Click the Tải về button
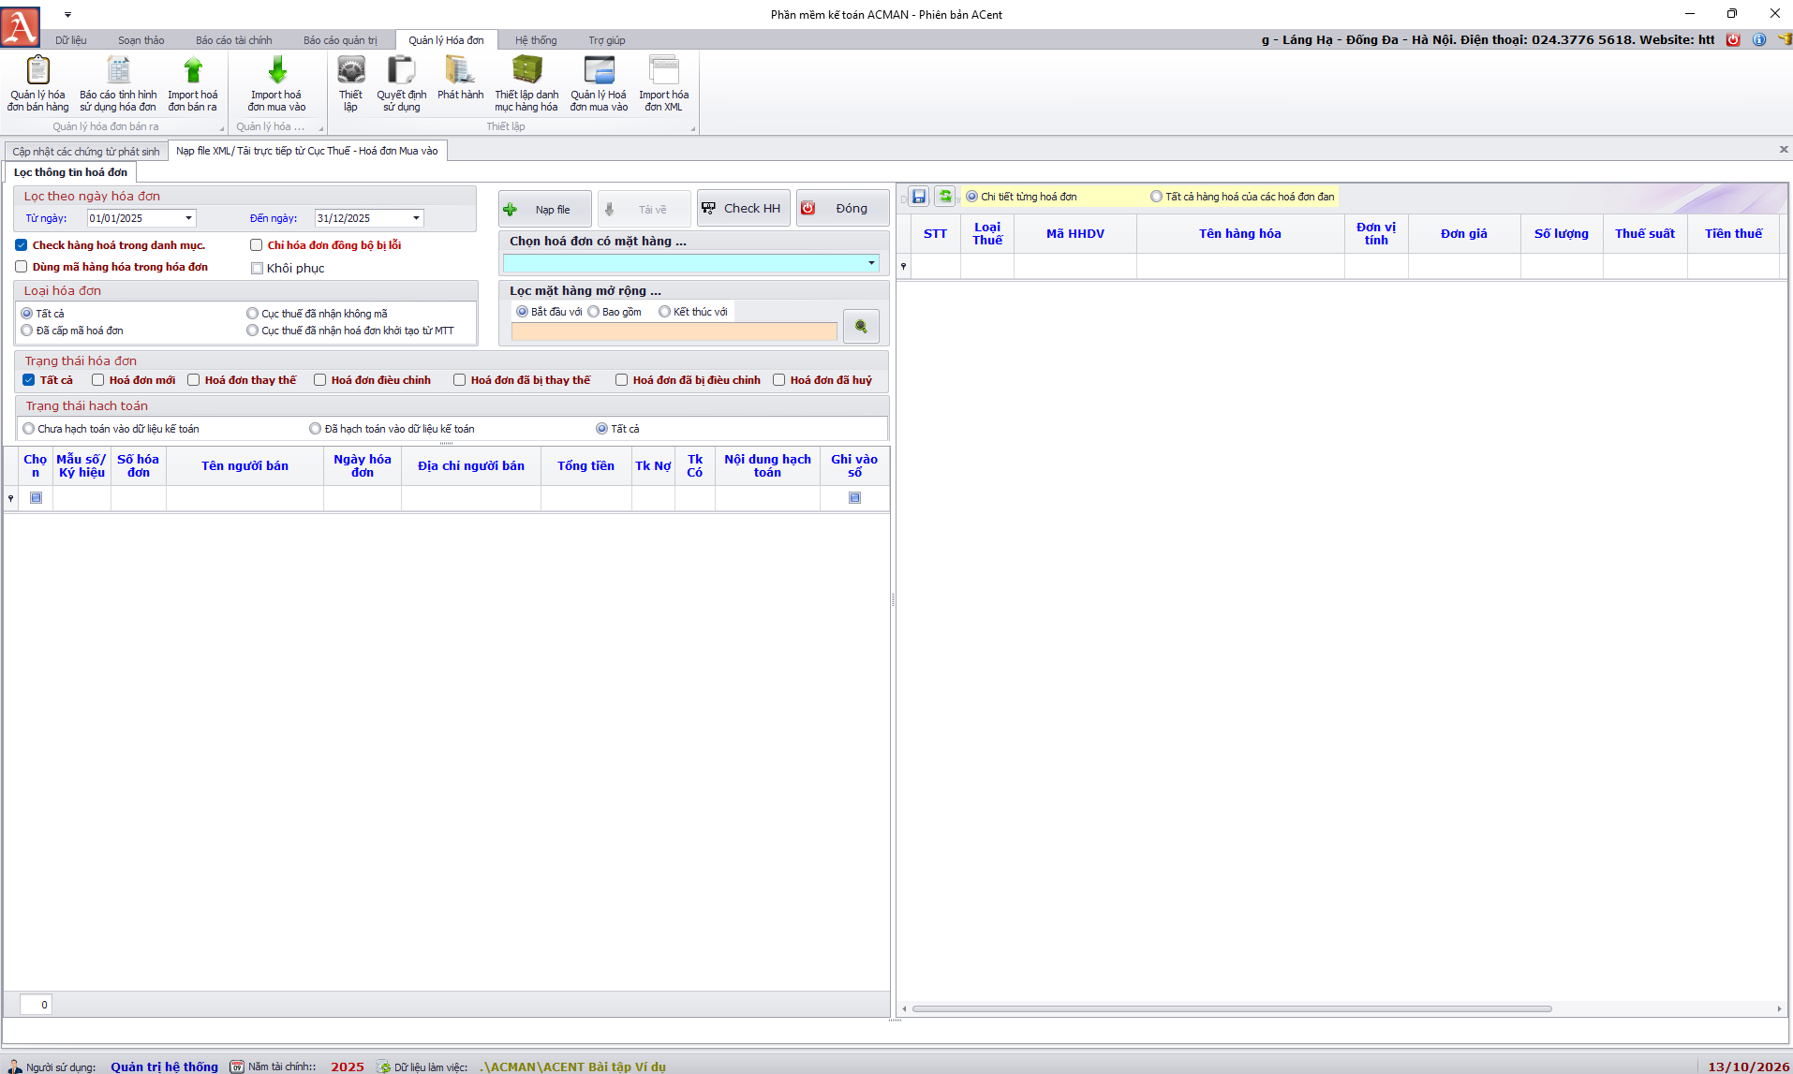This screenshot has height=1074, width=1793. (x=645, y=209)
